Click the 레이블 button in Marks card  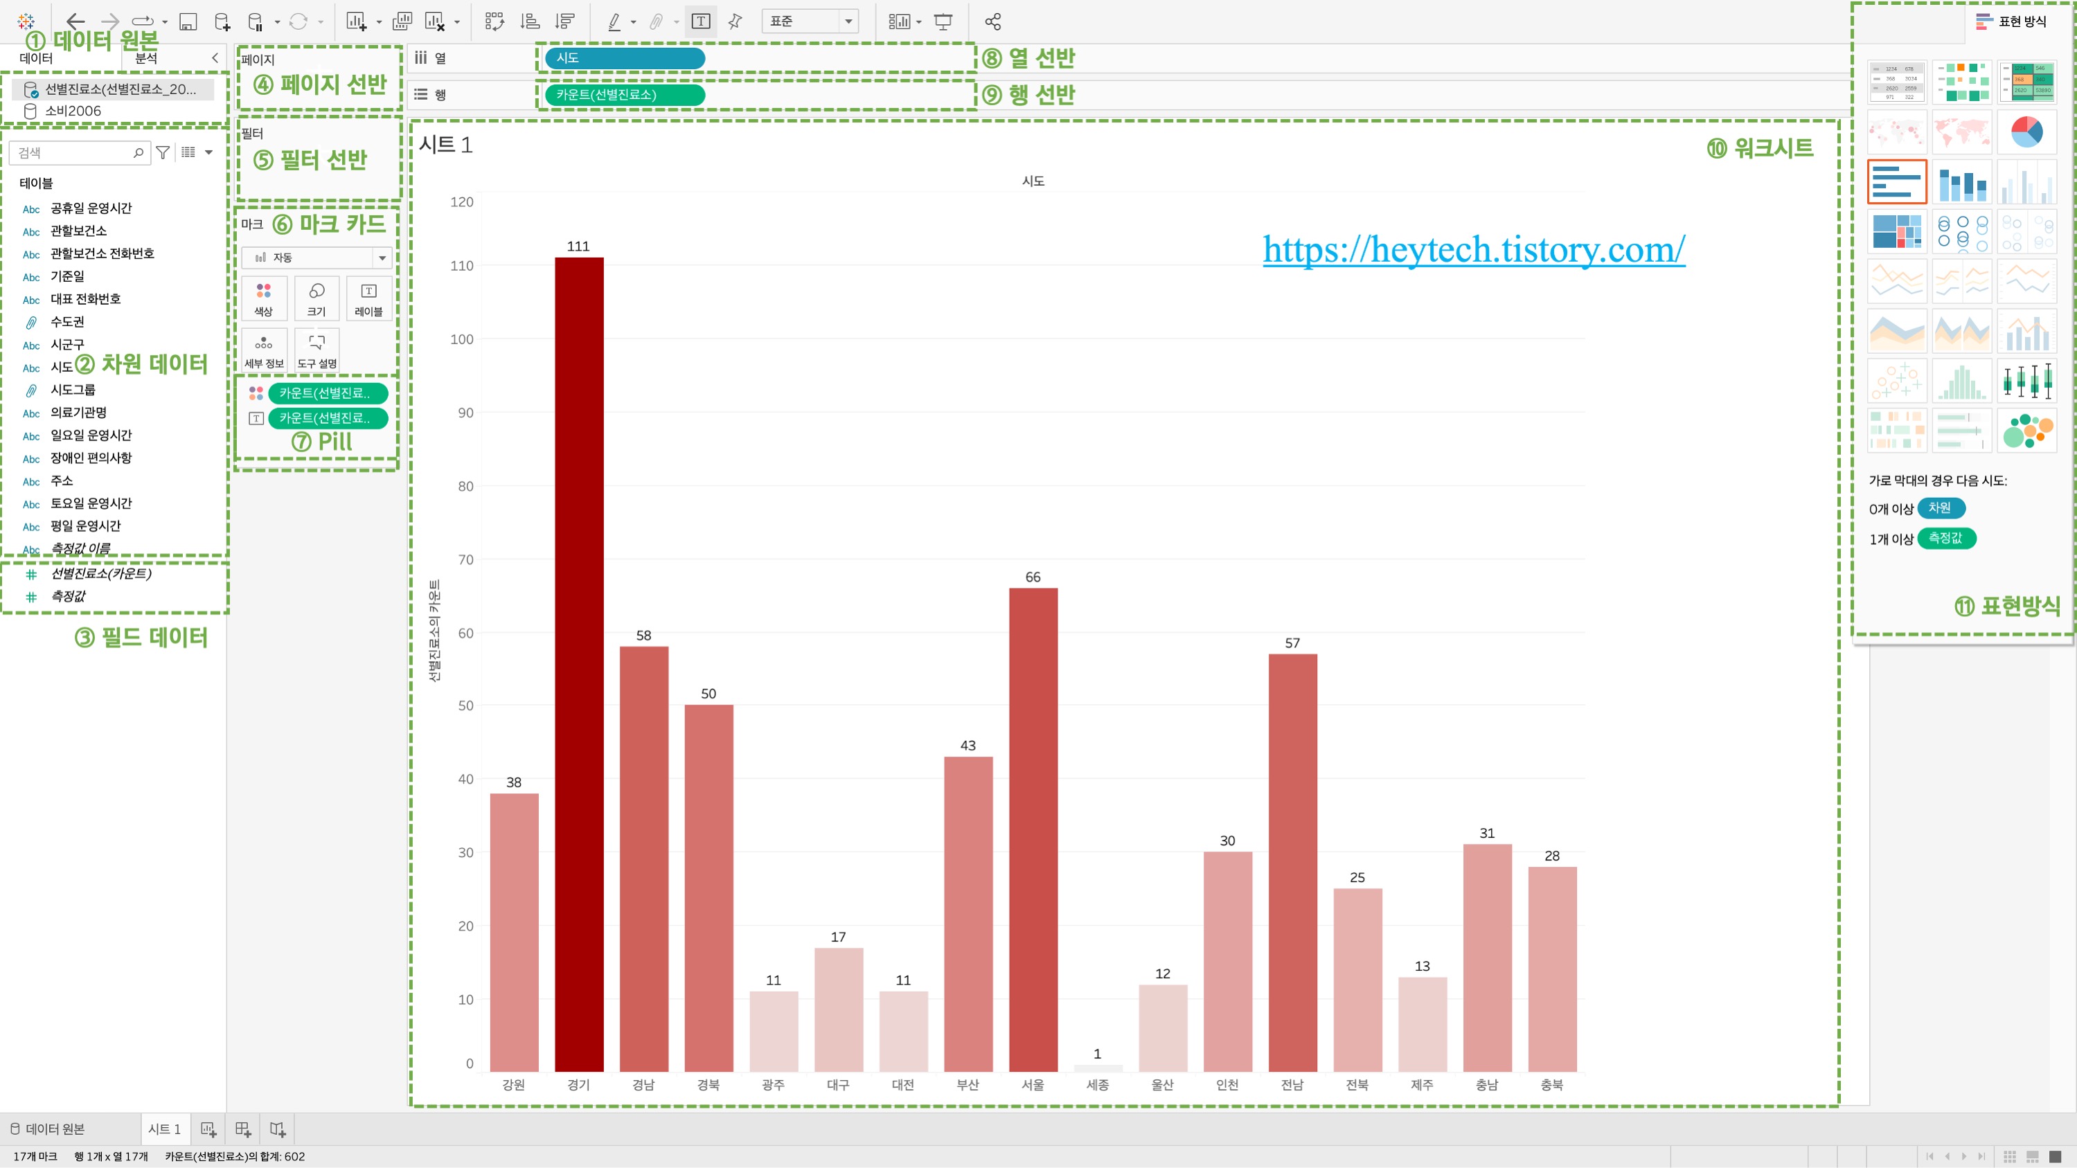[368, 298]
